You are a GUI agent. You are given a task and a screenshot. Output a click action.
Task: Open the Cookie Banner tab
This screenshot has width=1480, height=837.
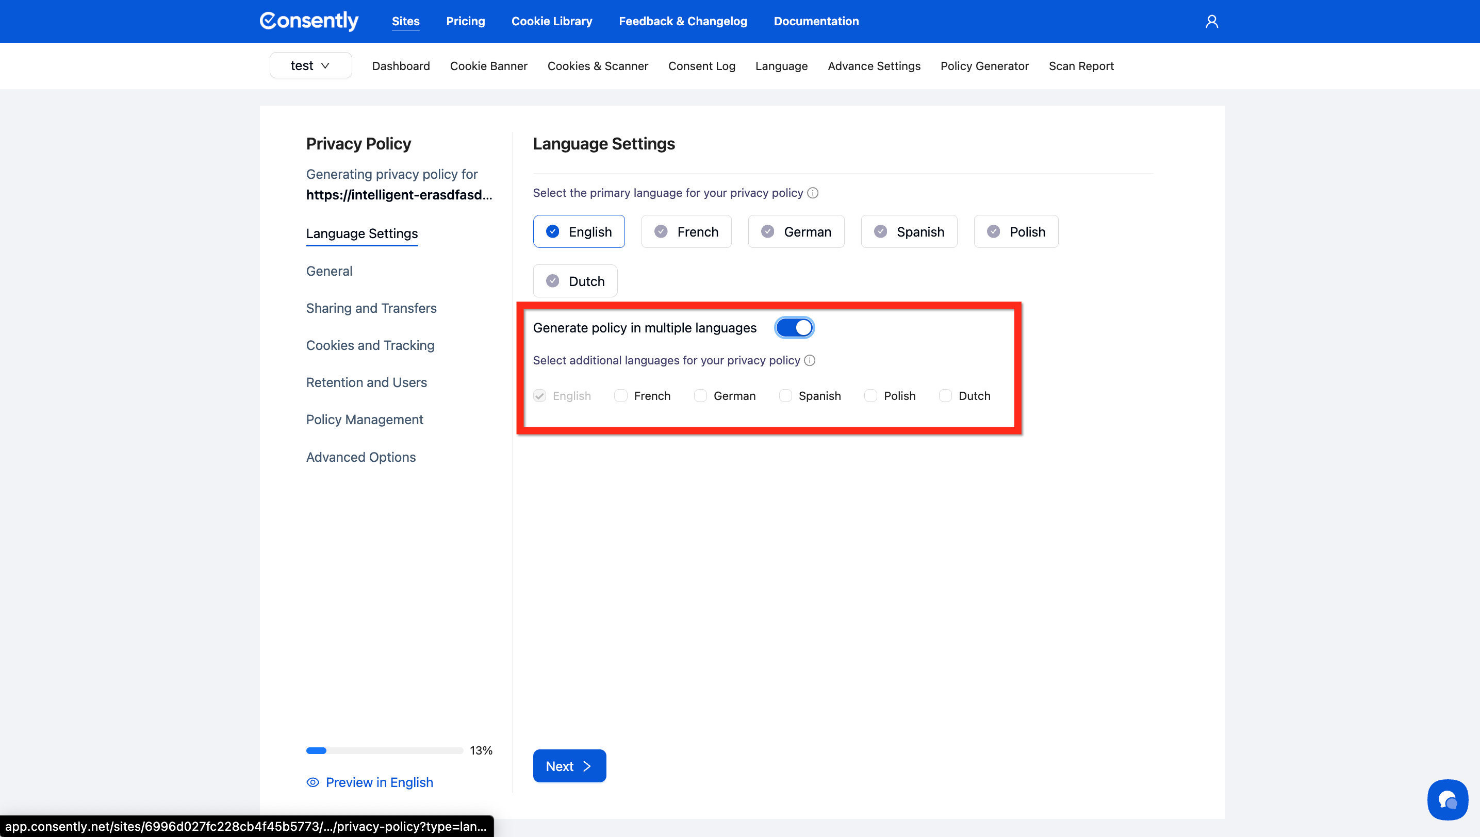(488, 66)
